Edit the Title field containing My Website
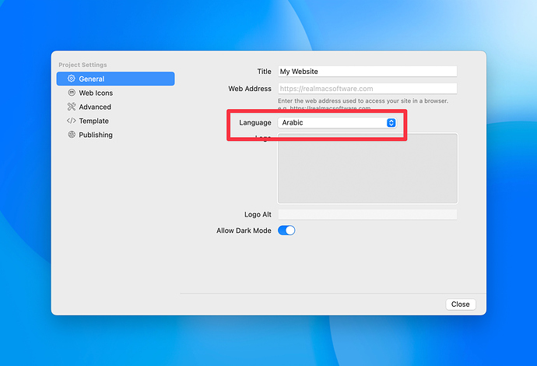The image size is (537, 366). click(x=367, y=72)
